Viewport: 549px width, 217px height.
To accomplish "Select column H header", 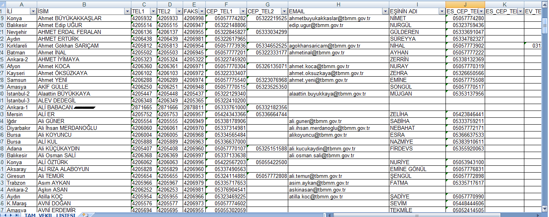I will point(338,4).
